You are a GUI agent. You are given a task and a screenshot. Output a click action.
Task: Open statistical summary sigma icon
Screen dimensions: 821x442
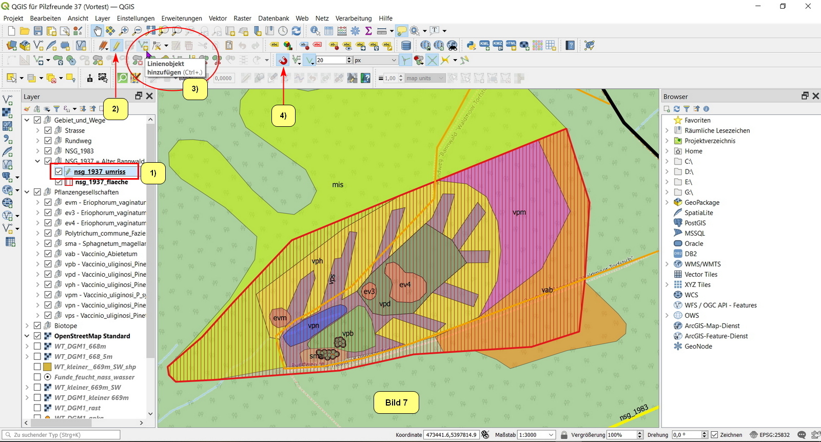click(x=368, y=31)
